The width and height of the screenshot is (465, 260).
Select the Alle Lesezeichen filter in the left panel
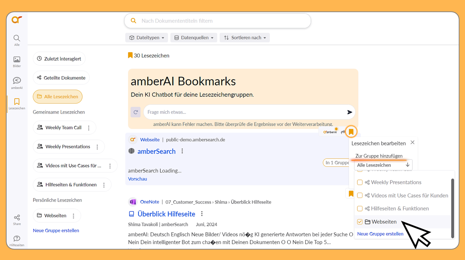coord(58,97)
